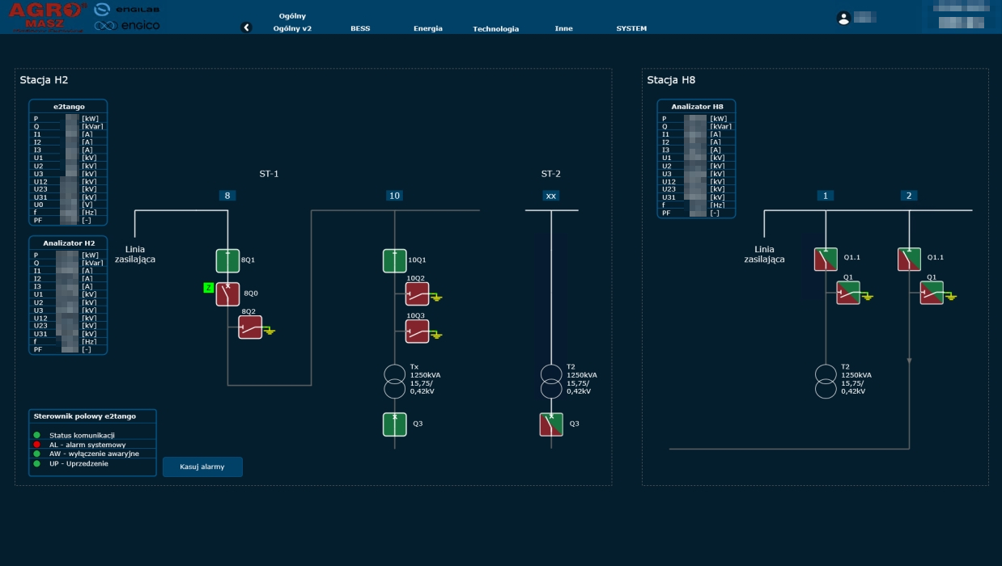Screen dimensions: 1002x566
Task: Click the left chevron in navigation bar
Action: tap(247, 27)
